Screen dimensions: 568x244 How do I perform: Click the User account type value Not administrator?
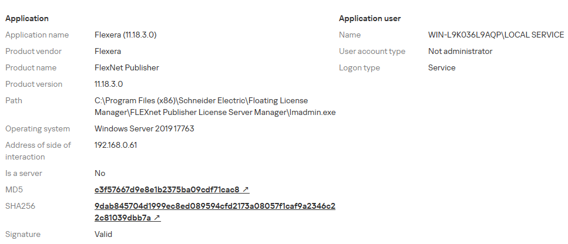pos(460,52)
